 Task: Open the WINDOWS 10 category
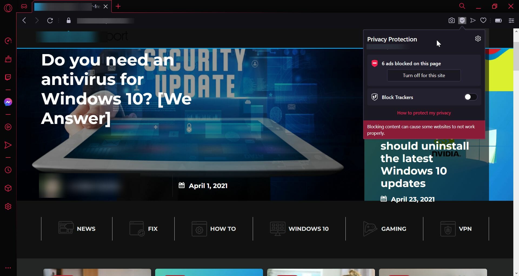(299, 229)
